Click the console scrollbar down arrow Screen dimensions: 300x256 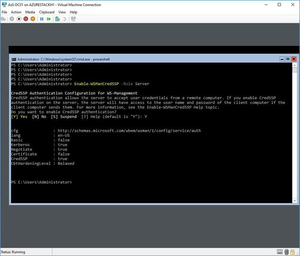point(295,200)
